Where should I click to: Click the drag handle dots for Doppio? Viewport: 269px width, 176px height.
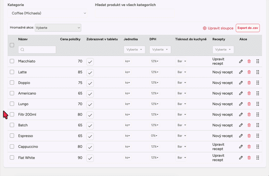[258, 83]
